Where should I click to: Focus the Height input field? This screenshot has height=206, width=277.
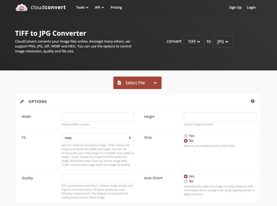tap(220, 117)
